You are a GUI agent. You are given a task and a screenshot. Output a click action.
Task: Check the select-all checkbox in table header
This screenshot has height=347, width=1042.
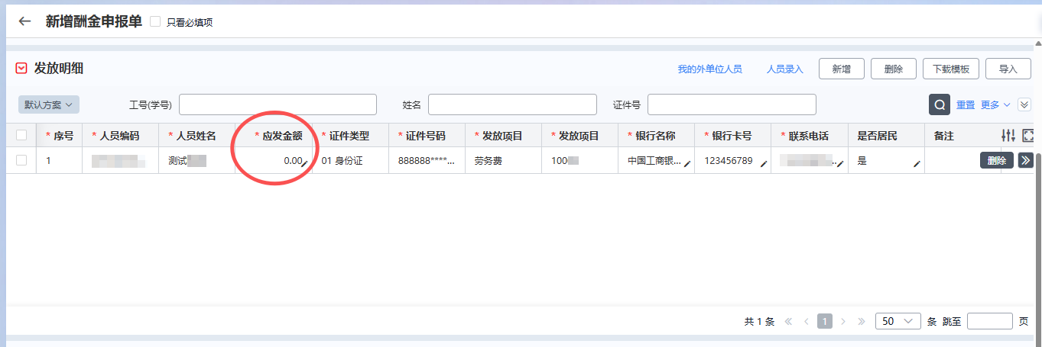click(x=21, y=136)
